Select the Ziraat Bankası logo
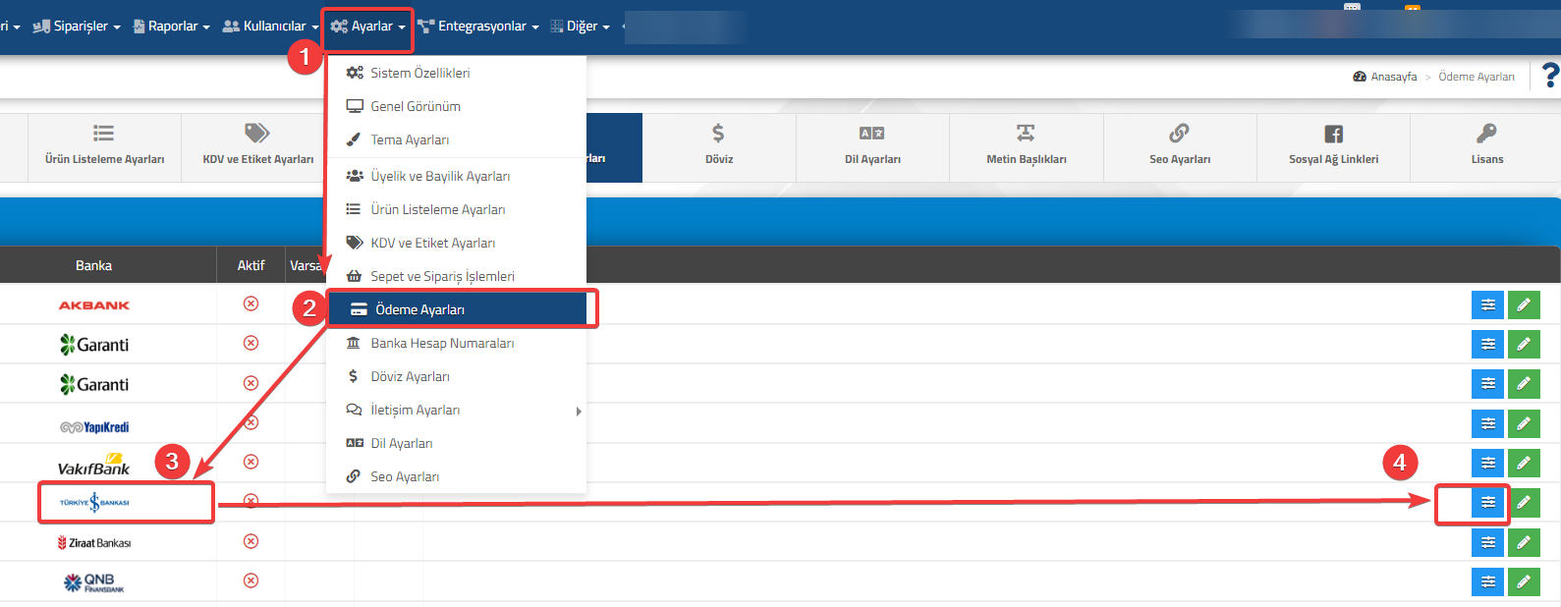This screenshot has height=607, width=1561. (94, 543)
